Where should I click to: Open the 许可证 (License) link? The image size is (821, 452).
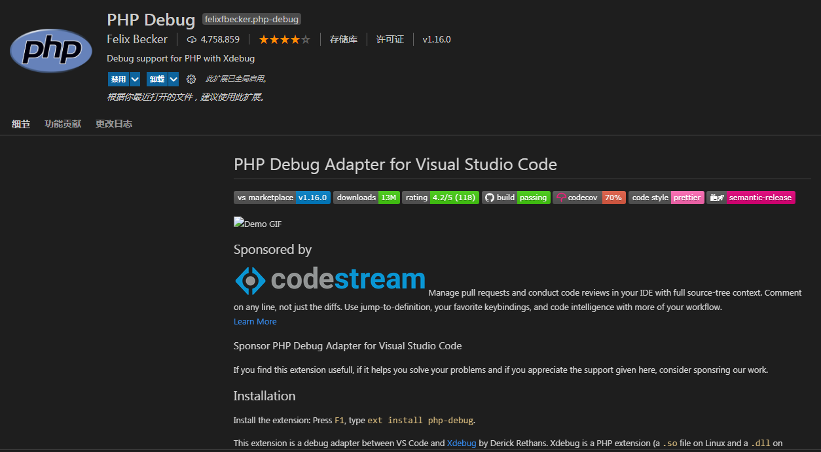pos(390,39)
